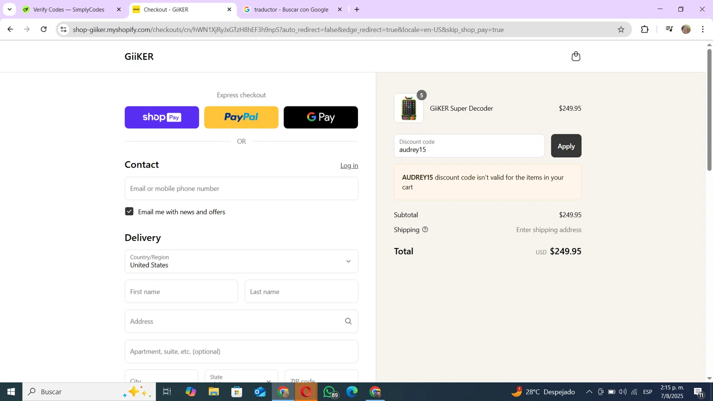Open the volume control in system tray
The image size is (713, 401).
click(x=623, y=392)
